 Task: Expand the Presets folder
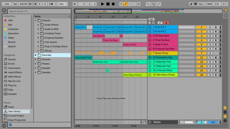tap(36, 64)
